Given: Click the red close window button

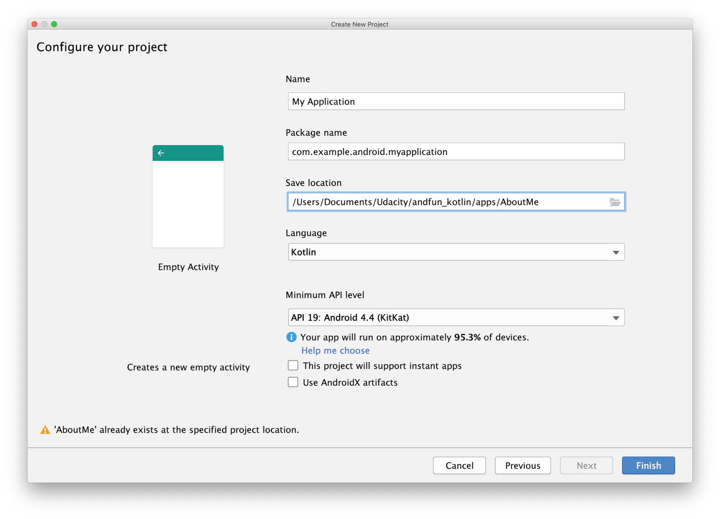Looking at the screenshot, I should 34,24.
